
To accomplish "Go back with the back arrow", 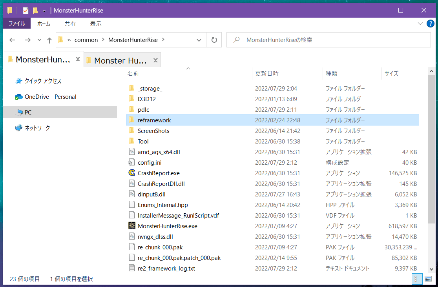I will click(x=12, y=40).
